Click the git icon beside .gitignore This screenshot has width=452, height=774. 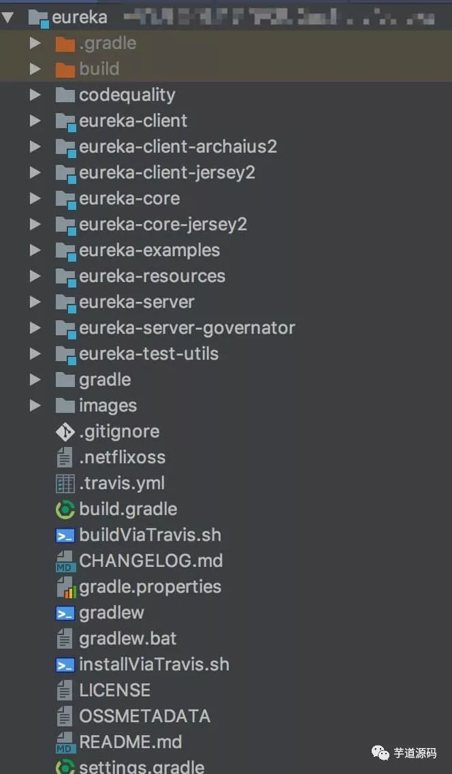coord(65,432)
